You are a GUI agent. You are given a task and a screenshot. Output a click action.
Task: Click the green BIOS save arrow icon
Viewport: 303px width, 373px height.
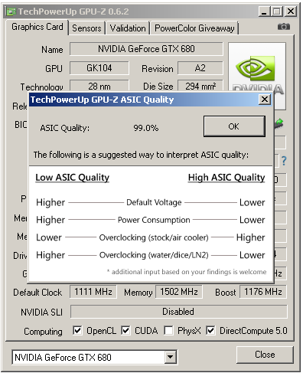pyautogui.click(x=279, y=123)
